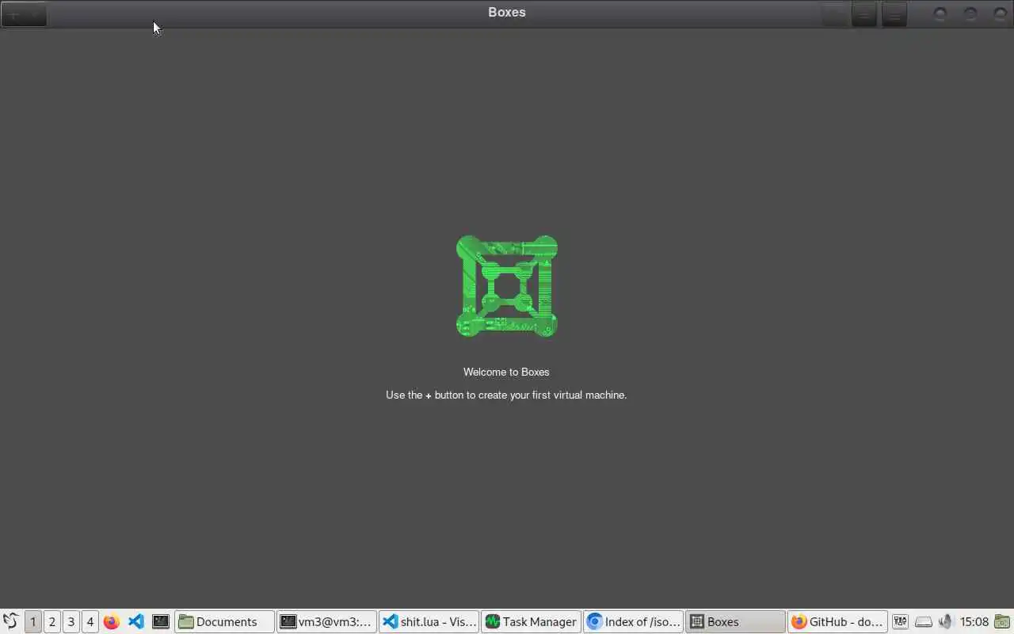Image resolution: width=1014 pixels, height=634 pixels.
Task: Click the 'Use the + button' hint text
Action: 506,395
